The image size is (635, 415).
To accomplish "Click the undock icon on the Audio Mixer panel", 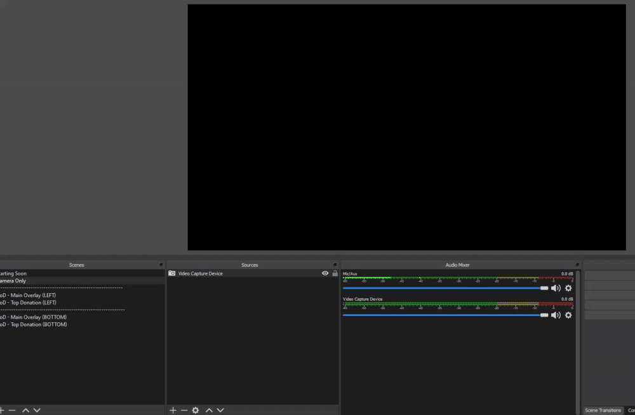I will [577, 265].
